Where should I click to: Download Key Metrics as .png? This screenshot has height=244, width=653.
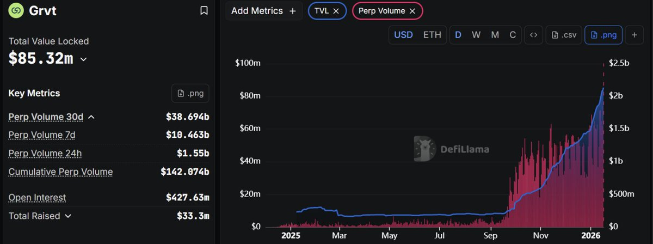click(190, 93)
